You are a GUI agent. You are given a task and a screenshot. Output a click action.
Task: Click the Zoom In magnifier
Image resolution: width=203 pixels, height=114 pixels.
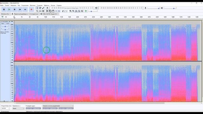[70, 11]
